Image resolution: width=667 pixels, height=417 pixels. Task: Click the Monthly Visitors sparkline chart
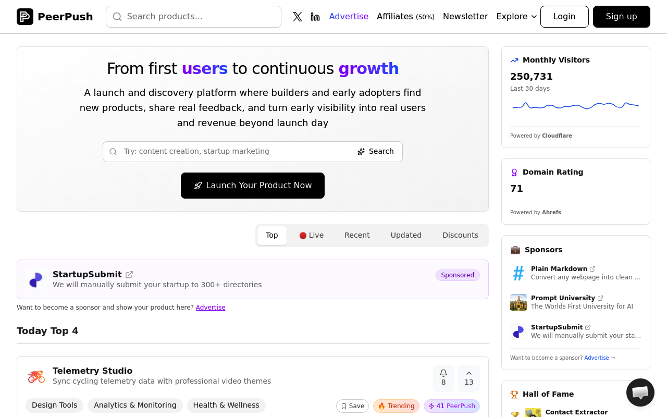coord(576,106)
